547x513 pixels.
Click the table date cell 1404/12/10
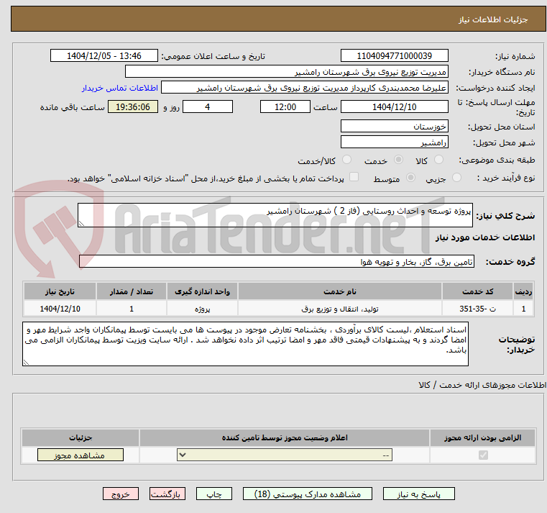click(60, 309)
